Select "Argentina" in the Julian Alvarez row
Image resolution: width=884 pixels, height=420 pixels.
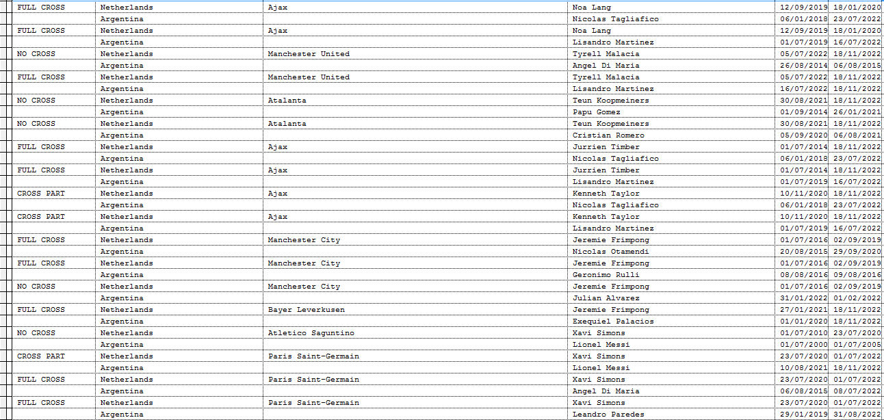(x=122, y=298)
